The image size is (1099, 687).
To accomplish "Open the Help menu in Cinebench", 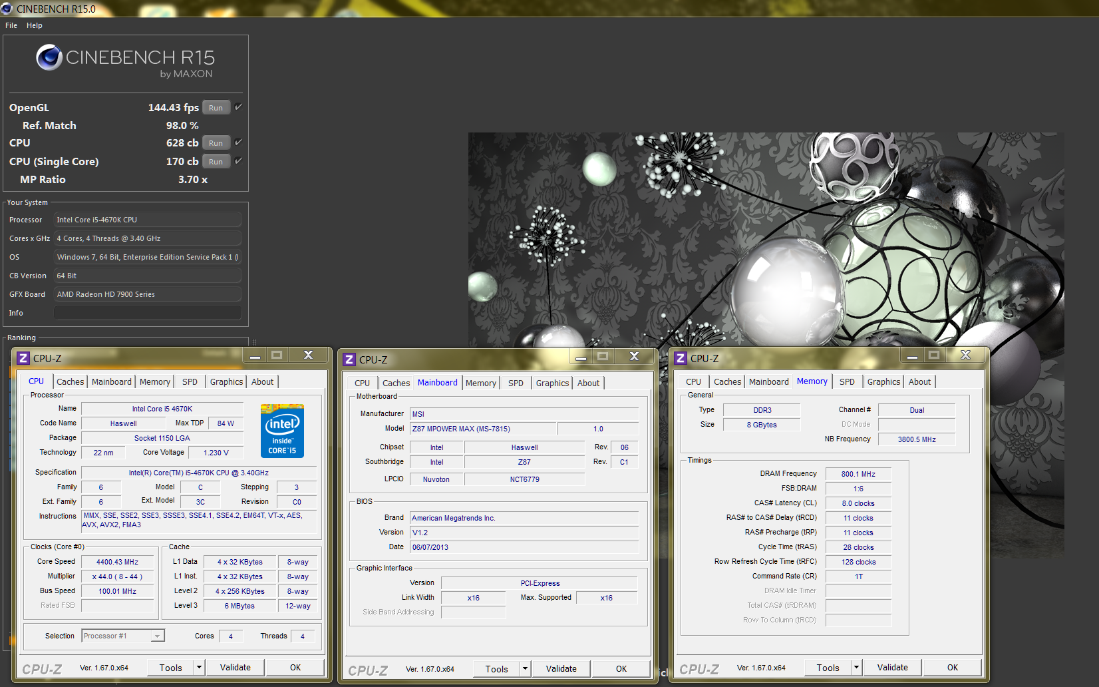I will click(x=35, y=25).
